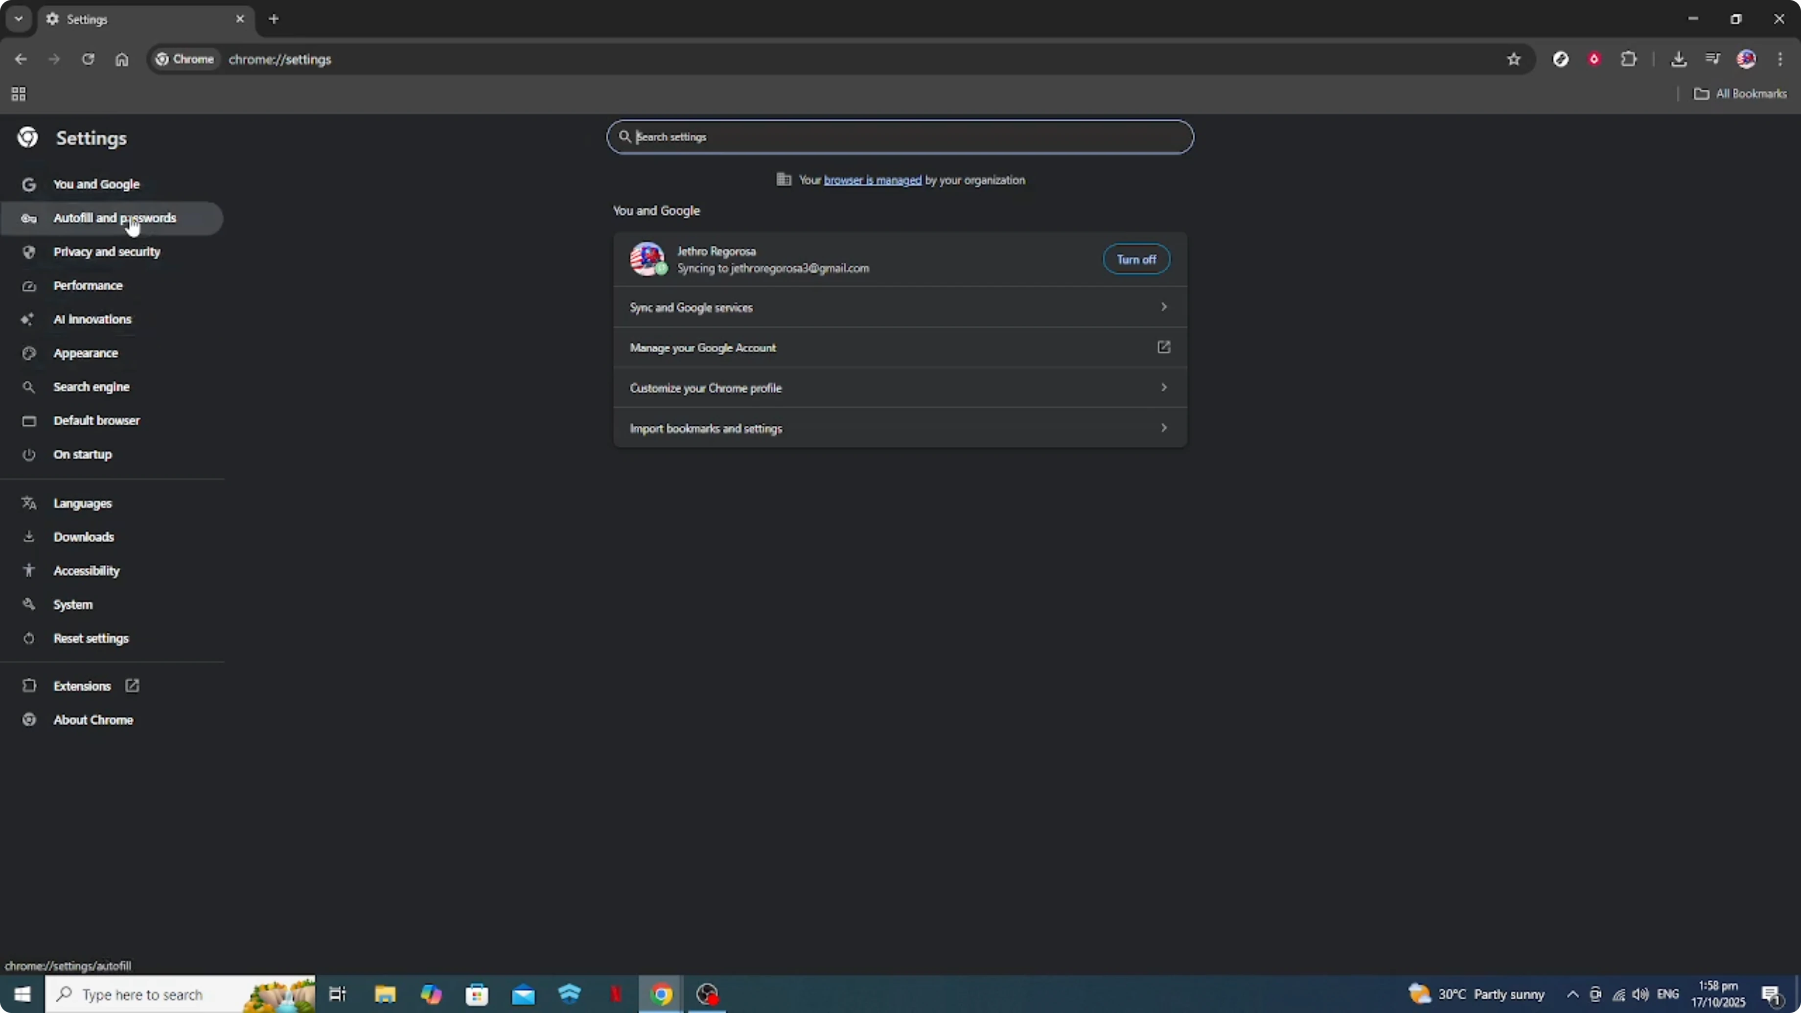Screen dimensions: 1801x1013
Task: Reload the Settings page
Action: [x=88, y=59]
